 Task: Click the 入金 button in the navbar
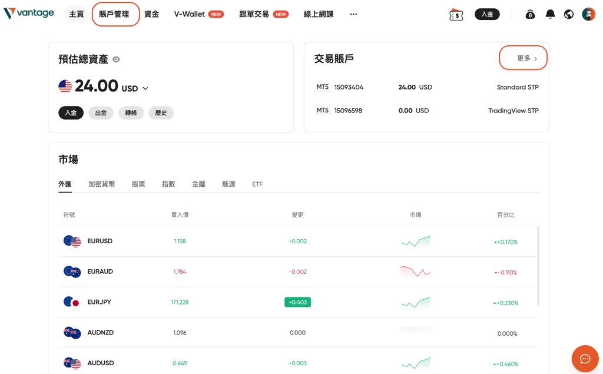(x=487, y=14)
